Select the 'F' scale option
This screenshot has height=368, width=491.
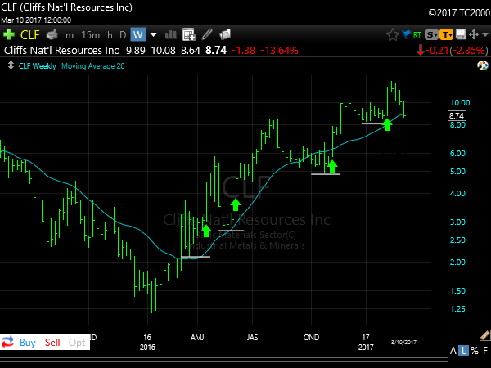485,351
